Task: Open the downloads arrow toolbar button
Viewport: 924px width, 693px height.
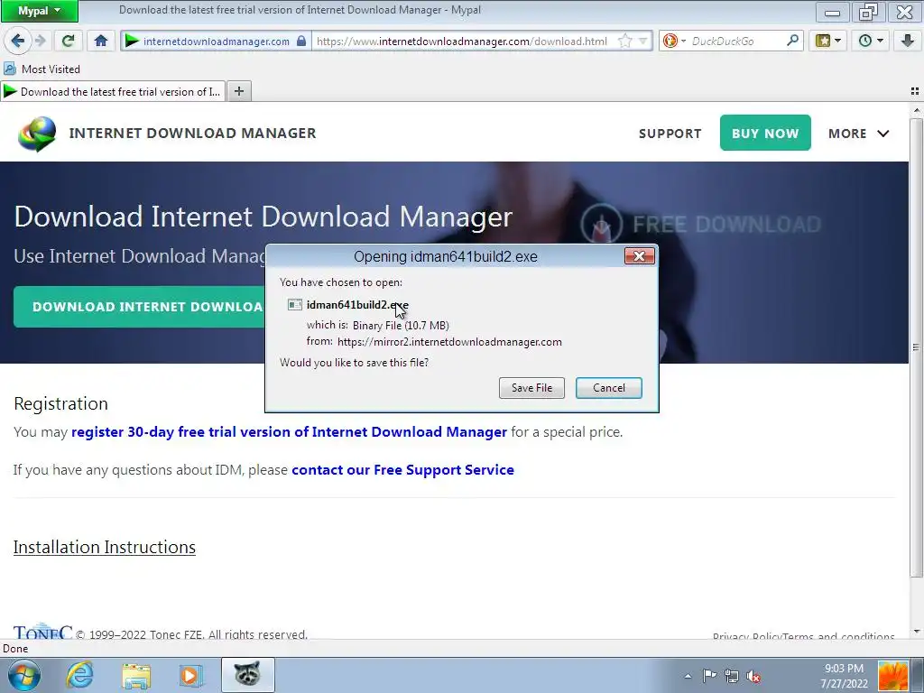Action: coord(907,41)
